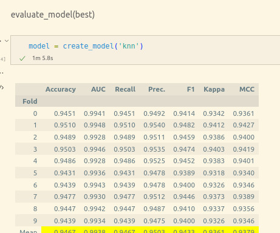Select fold 8 MCC value 0.9356
Viewport: 280px width, 233px height.
tap(244, 209)
